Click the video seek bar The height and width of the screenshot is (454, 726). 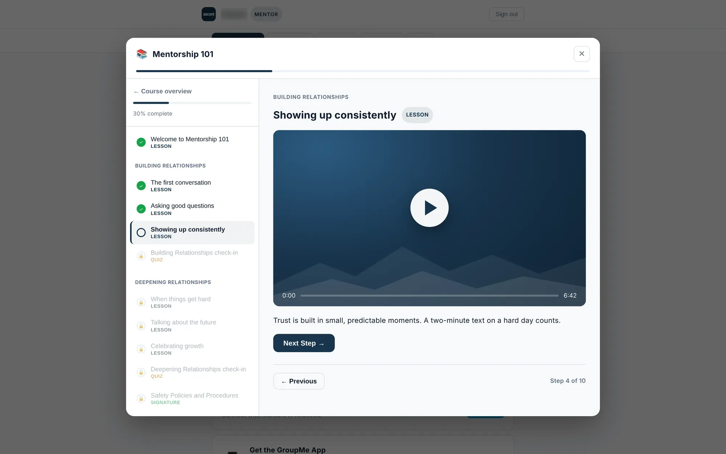[x=429, y=296]
